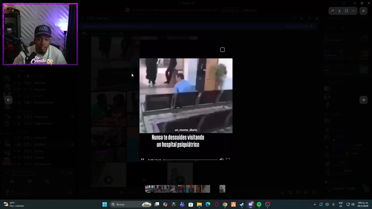Open the clock showing 9:04 p. m.

[363, 204]
